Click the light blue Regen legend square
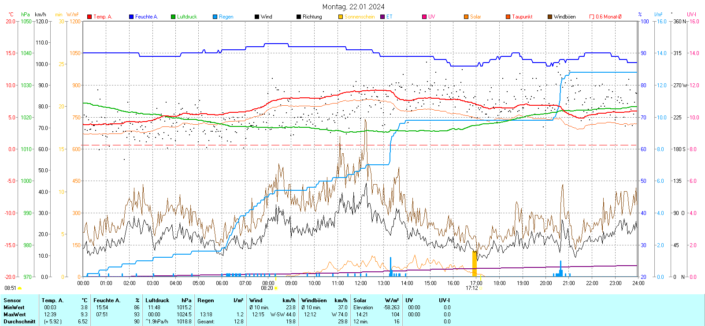Viewport: 705px width, 326px height. click(215, 17)
